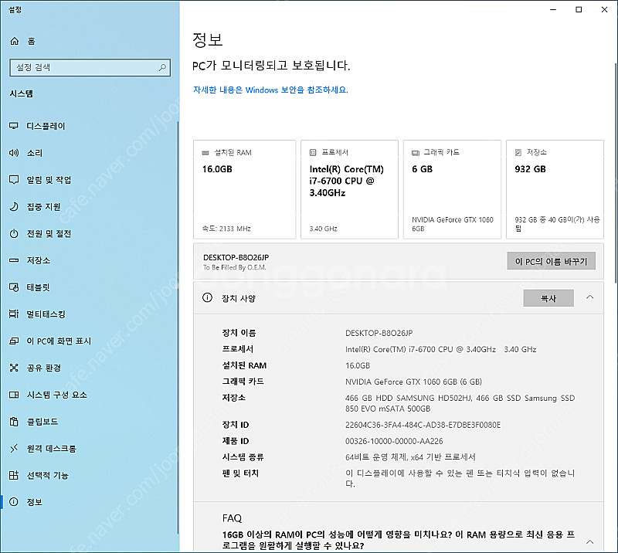
Task: Click the 16GB RAM FAQ question text
Action: (x=398, y=540)
